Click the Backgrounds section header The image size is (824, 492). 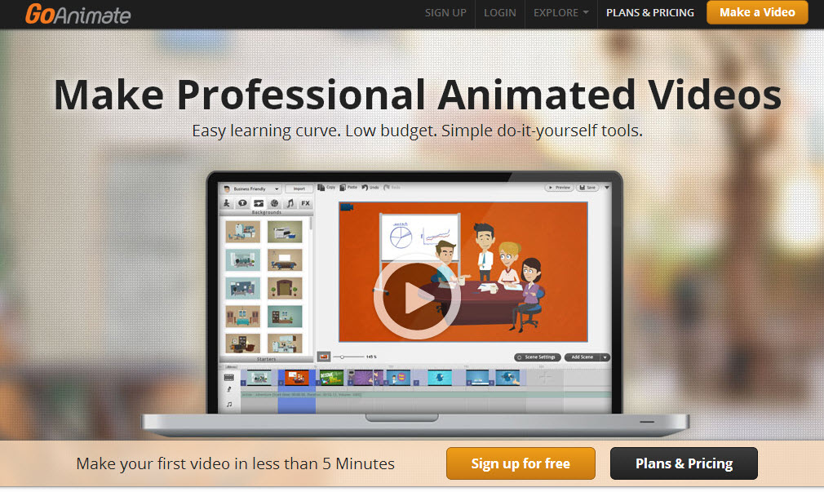point(266,212)
